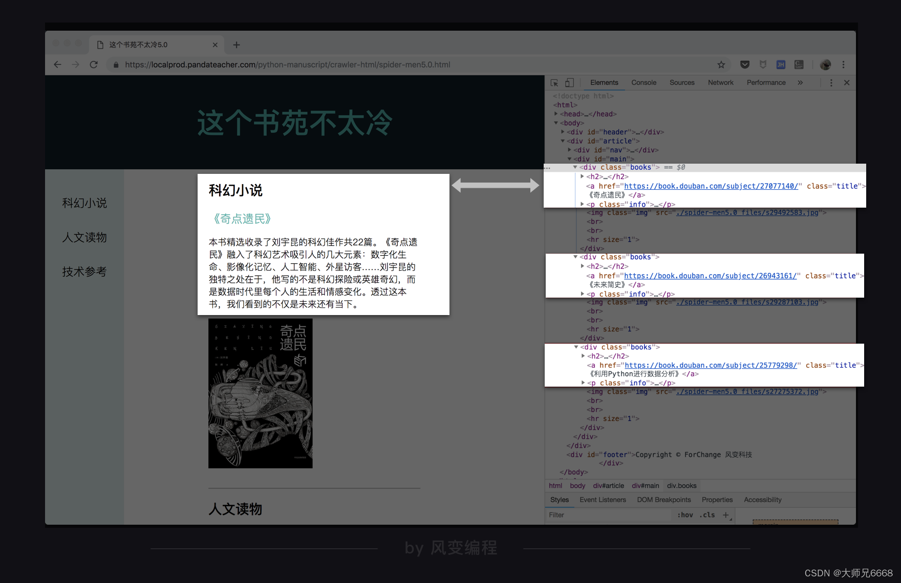Screen dimensions: 901x583
Task: Collapse the first div class books node
Action: [x=575, y=167]
